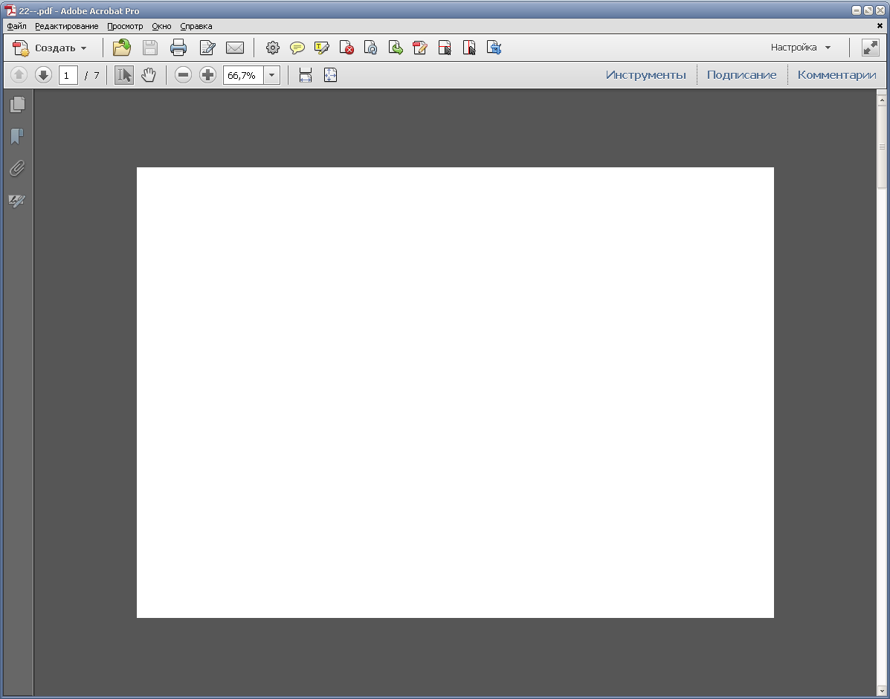The image size is (890, 699).
Task: Click the Delete pages icon
Action: tap(346, 48)
